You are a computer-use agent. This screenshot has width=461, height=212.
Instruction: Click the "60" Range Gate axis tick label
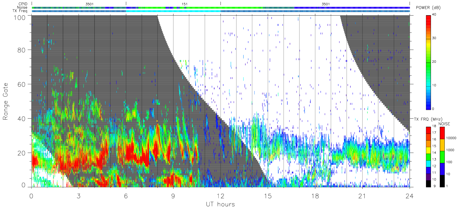point(22,84)
